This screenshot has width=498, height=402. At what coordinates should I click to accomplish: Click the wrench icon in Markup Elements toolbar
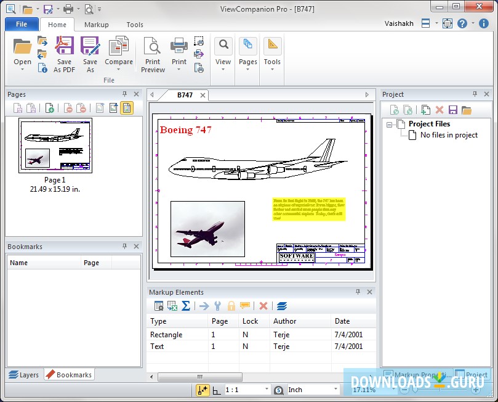[x=217, y=306]
